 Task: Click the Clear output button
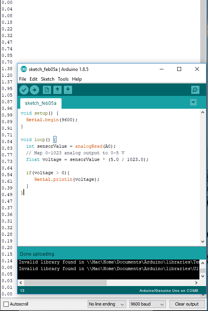(187, 304)
